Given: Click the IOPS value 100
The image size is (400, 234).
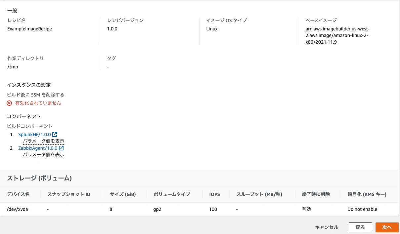Looking at the screenshot, I should (x=213, y=209).
